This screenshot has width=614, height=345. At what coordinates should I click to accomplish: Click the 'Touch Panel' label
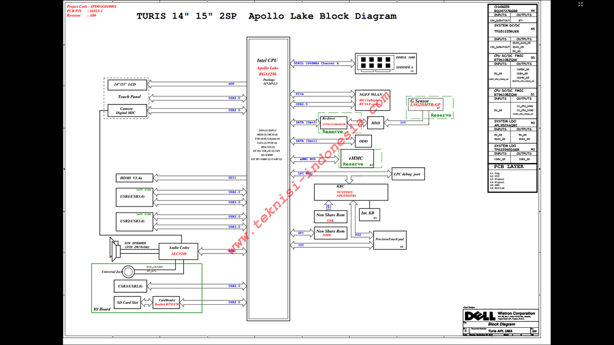pos(130,97)
